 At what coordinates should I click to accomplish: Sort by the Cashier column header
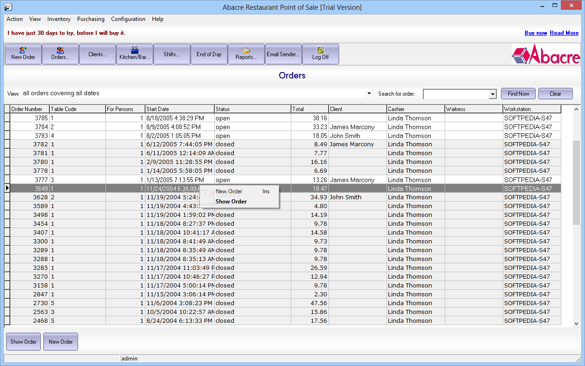(416, 109)
